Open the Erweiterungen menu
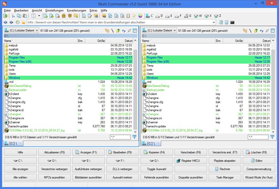279x189 pixels. (x=76, y=10)
